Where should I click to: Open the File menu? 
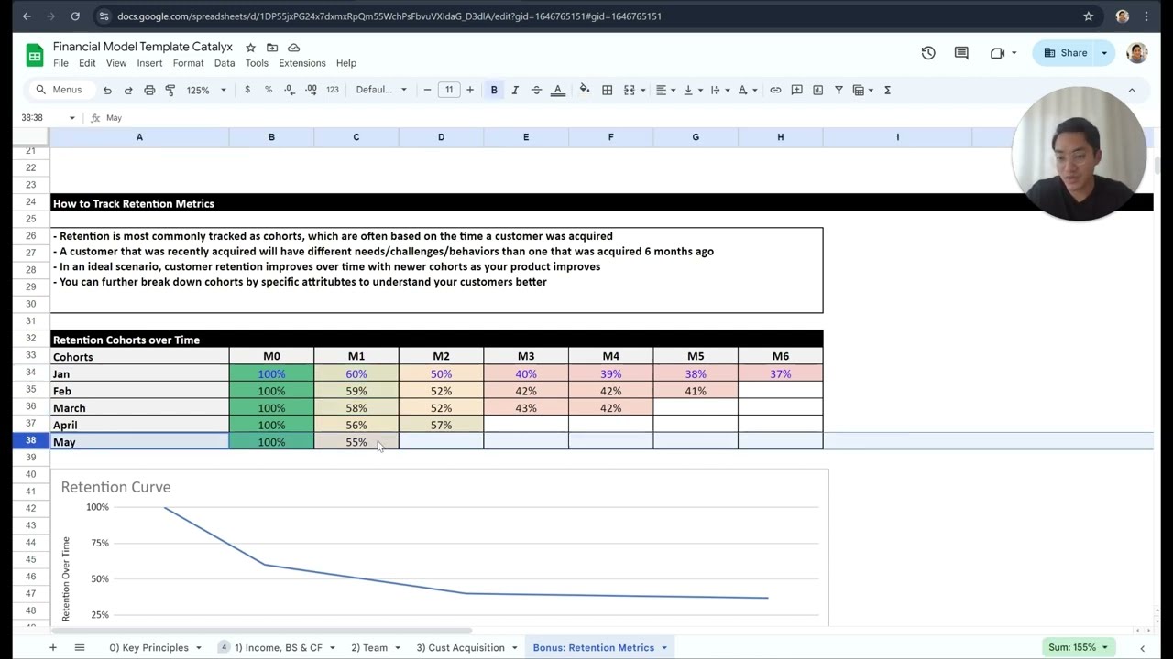60,63
